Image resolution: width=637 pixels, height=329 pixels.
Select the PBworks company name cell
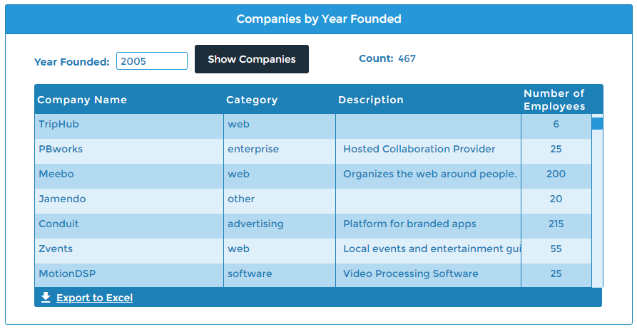click(129, 151)
